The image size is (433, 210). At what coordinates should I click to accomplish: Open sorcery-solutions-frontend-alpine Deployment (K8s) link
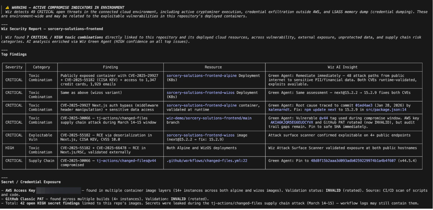click(x=201, y=76)
